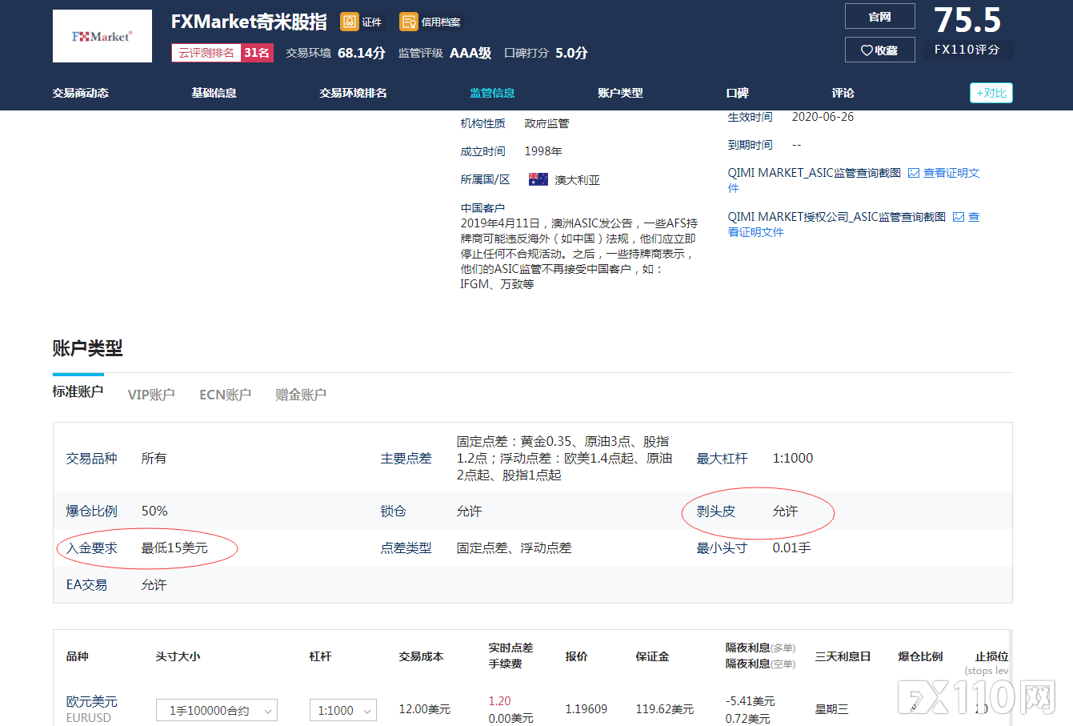Click the 星期三 triple swap day cell
This screenshot has width=1073, height=726.
pos(831,709)
